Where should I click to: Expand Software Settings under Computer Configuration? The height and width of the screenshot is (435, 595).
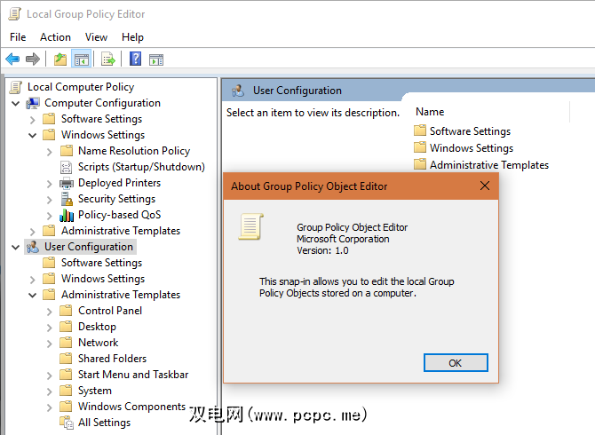click(x=33, y=120)
